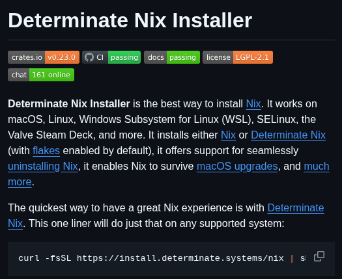Open the chat 161 online badge

(x=41, y=75)
